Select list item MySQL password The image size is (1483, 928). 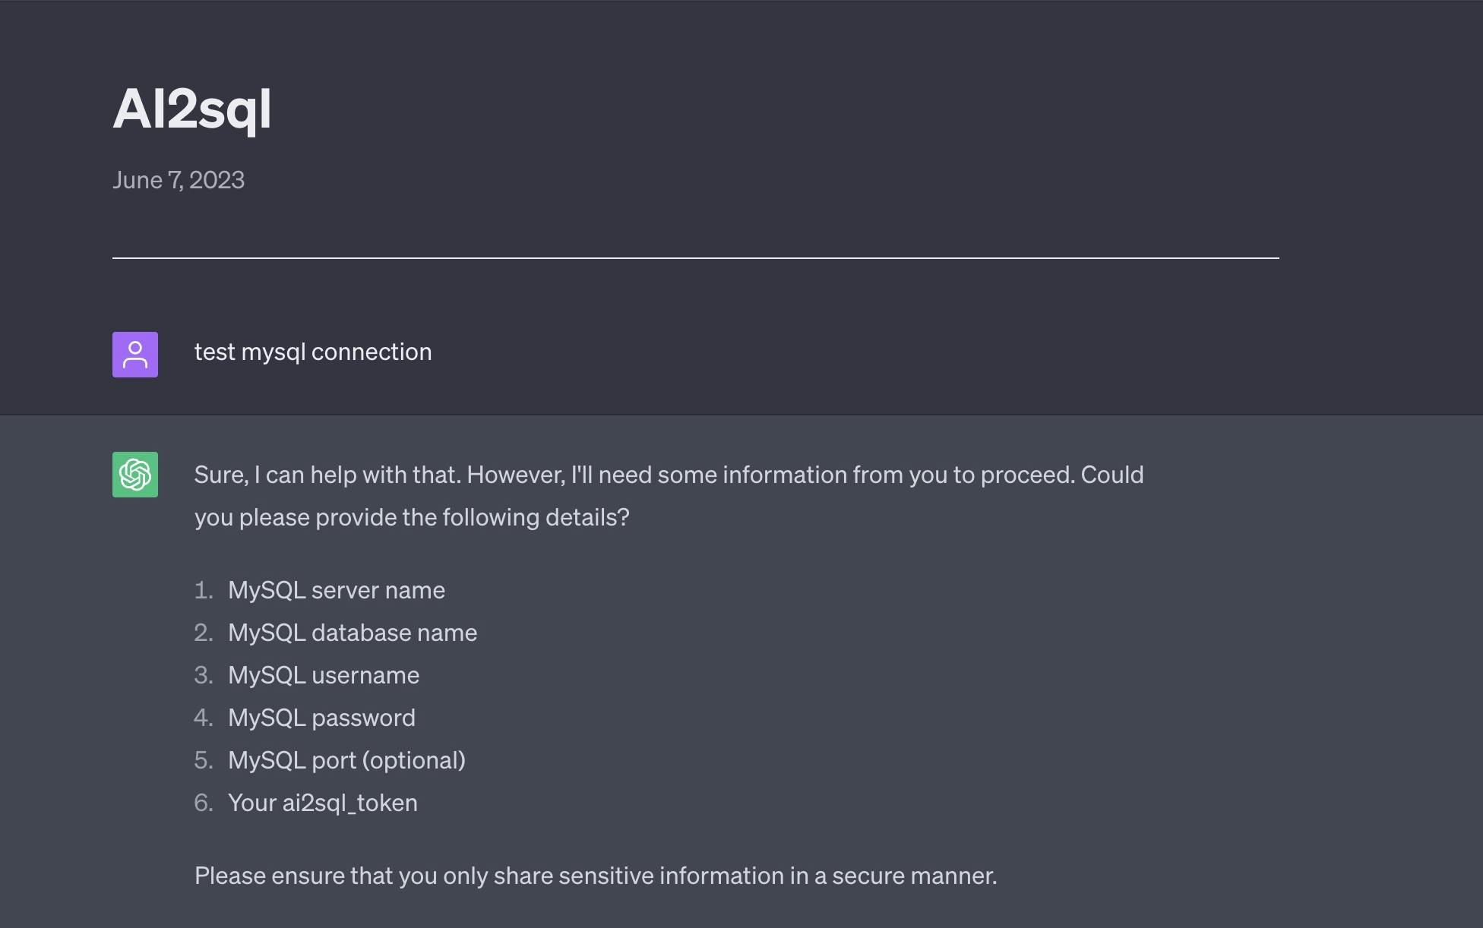click(x=321, y=718)
